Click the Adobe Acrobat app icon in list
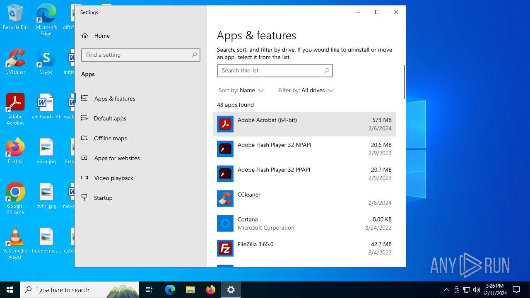The image size is (530, 298). coord(225,124)
